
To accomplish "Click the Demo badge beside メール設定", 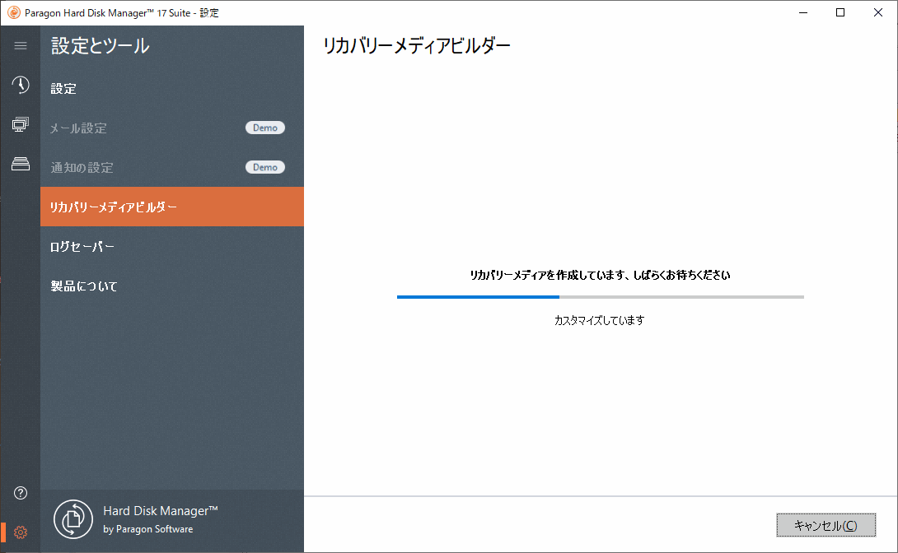I will (265, 128).
